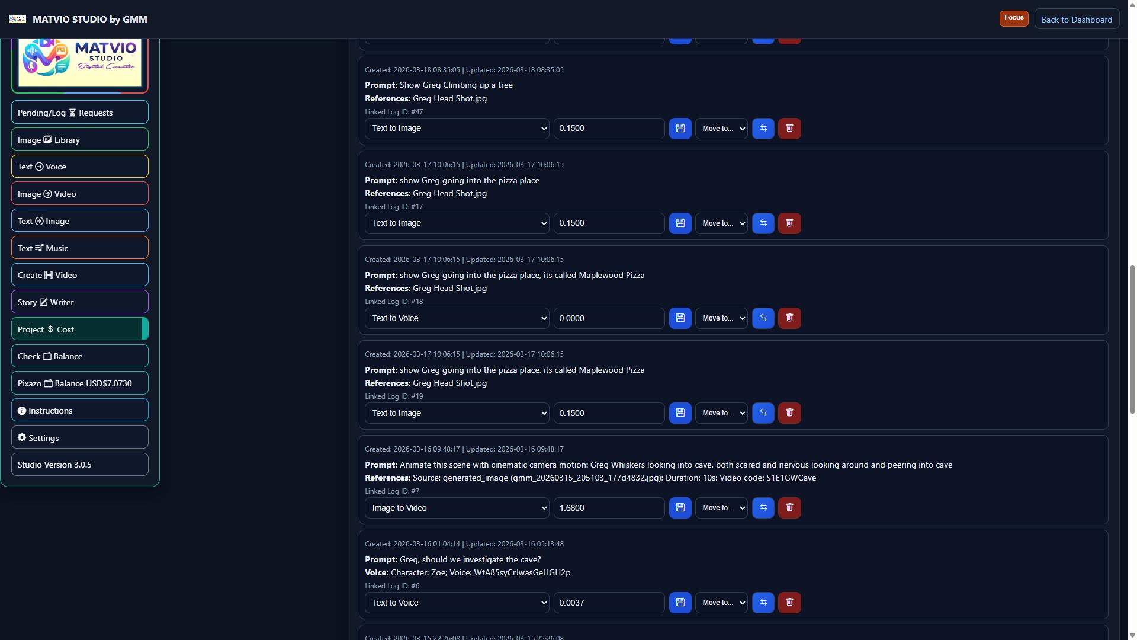
Task: Click Studio Version 3.0.5 item
Action: (80, 465)
